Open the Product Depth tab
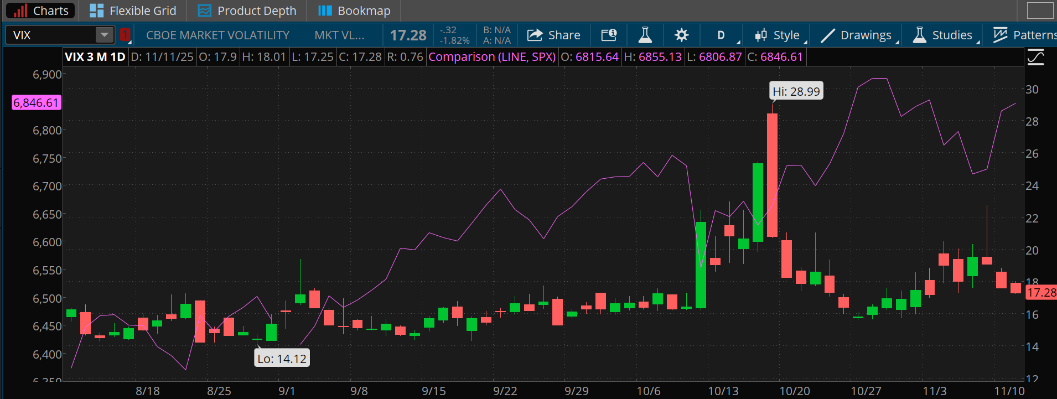The width and height of the screenshot is (1057, 399). coord(247,11)
